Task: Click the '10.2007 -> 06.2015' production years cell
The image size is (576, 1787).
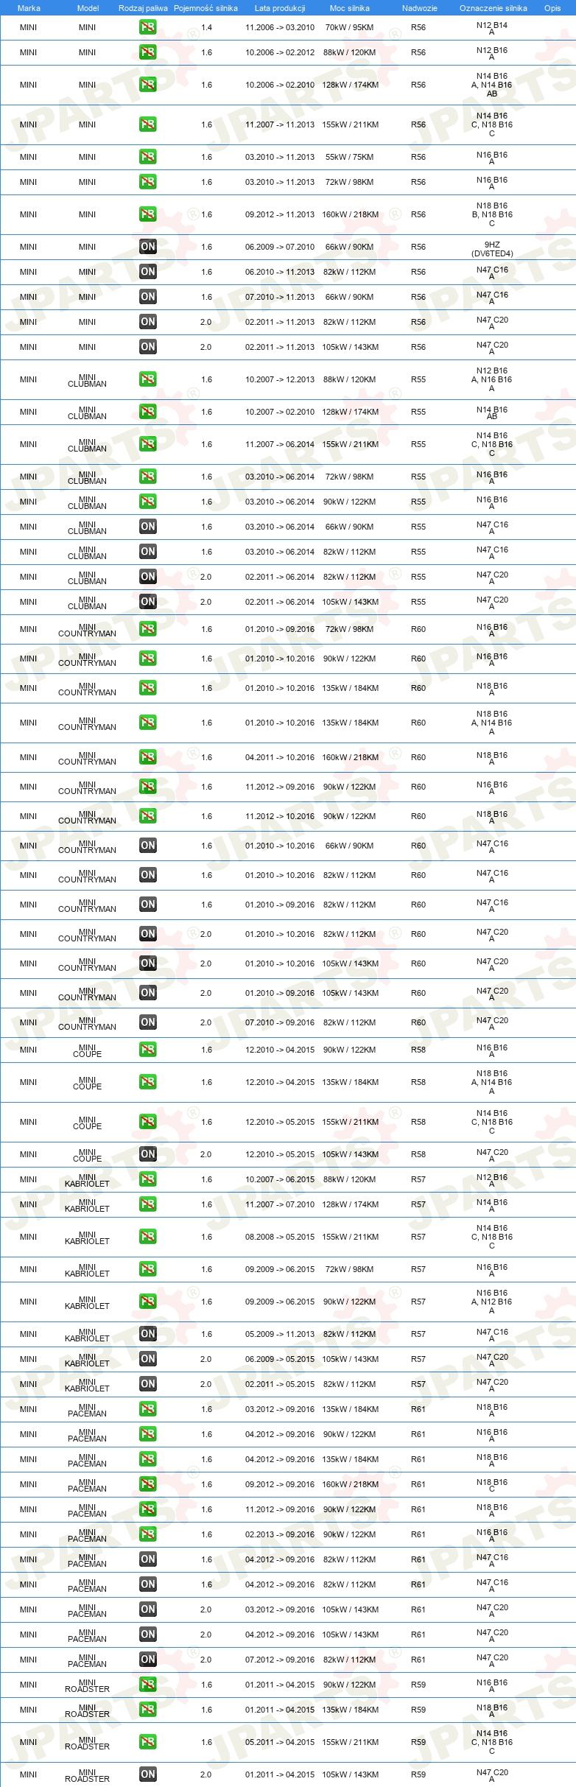Action: pyautogui.click(x=280, y=1179)
